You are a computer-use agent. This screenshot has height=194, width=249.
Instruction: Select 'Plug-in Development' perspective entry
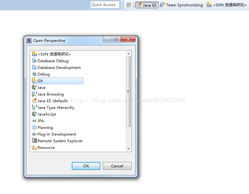click(57, 134)
